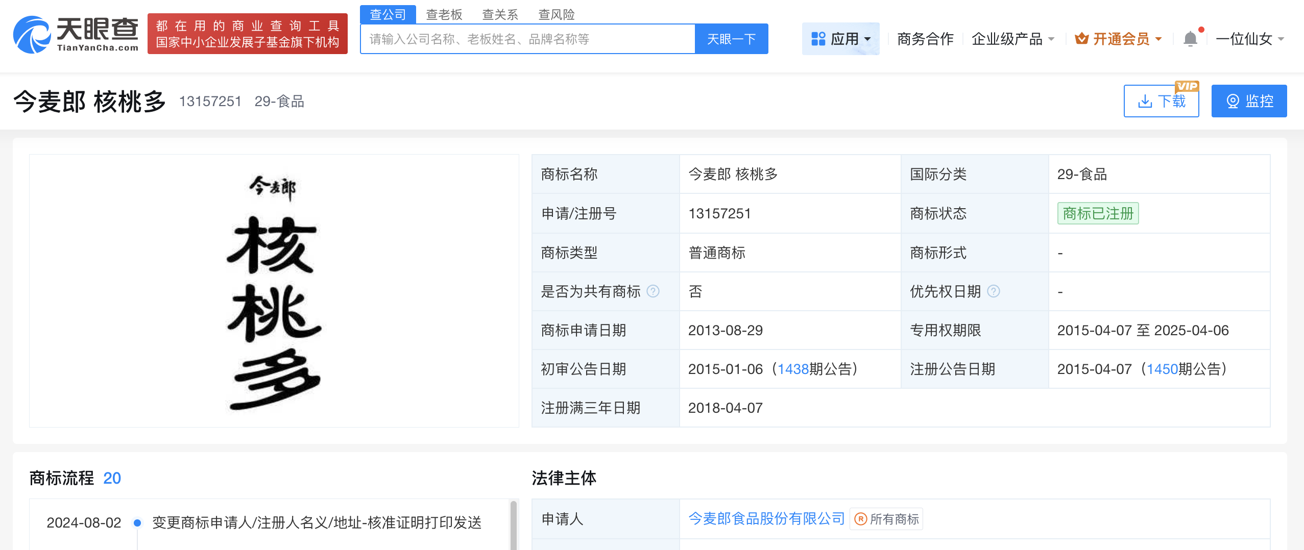The width and height of the screenshot is (1304, 550).
Task: Click the notification bell icon
Action: (x=1190, y=39)
